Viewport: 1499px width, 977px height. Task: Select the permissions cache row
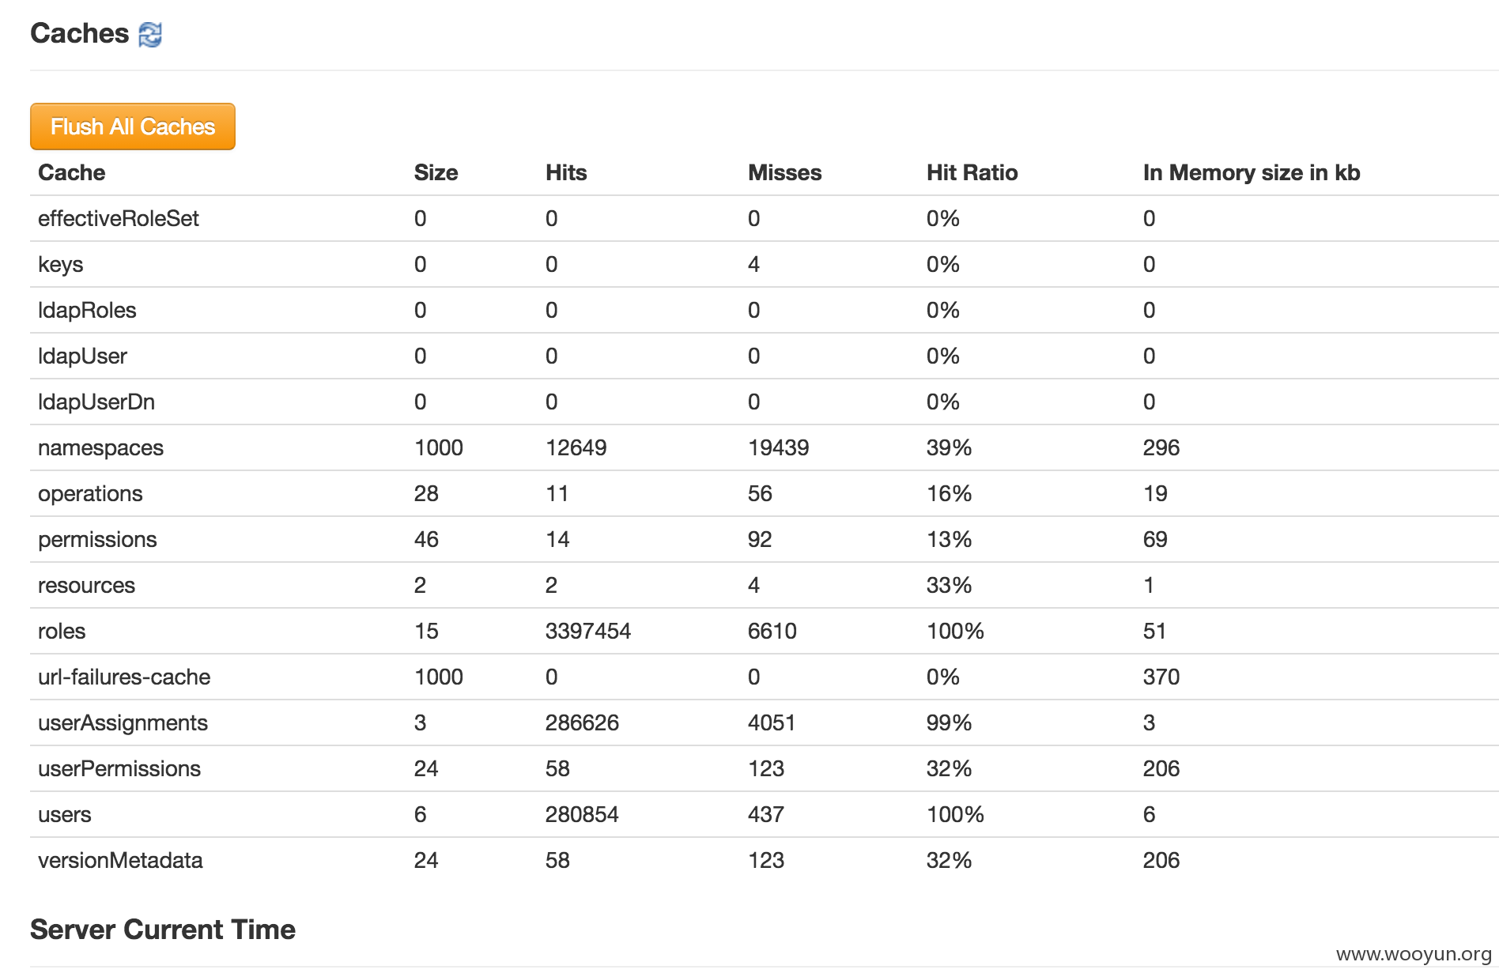point(764,540)
